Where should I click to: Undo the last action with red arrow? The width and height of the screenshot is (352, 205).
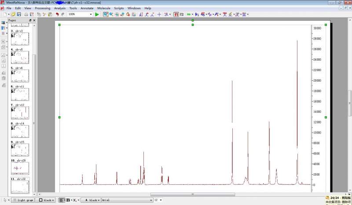[57, 14]
